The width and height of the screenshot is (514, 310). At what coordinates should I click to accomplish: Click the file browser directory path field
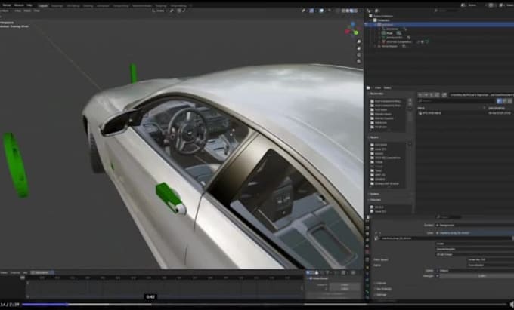tap(481, 95)
